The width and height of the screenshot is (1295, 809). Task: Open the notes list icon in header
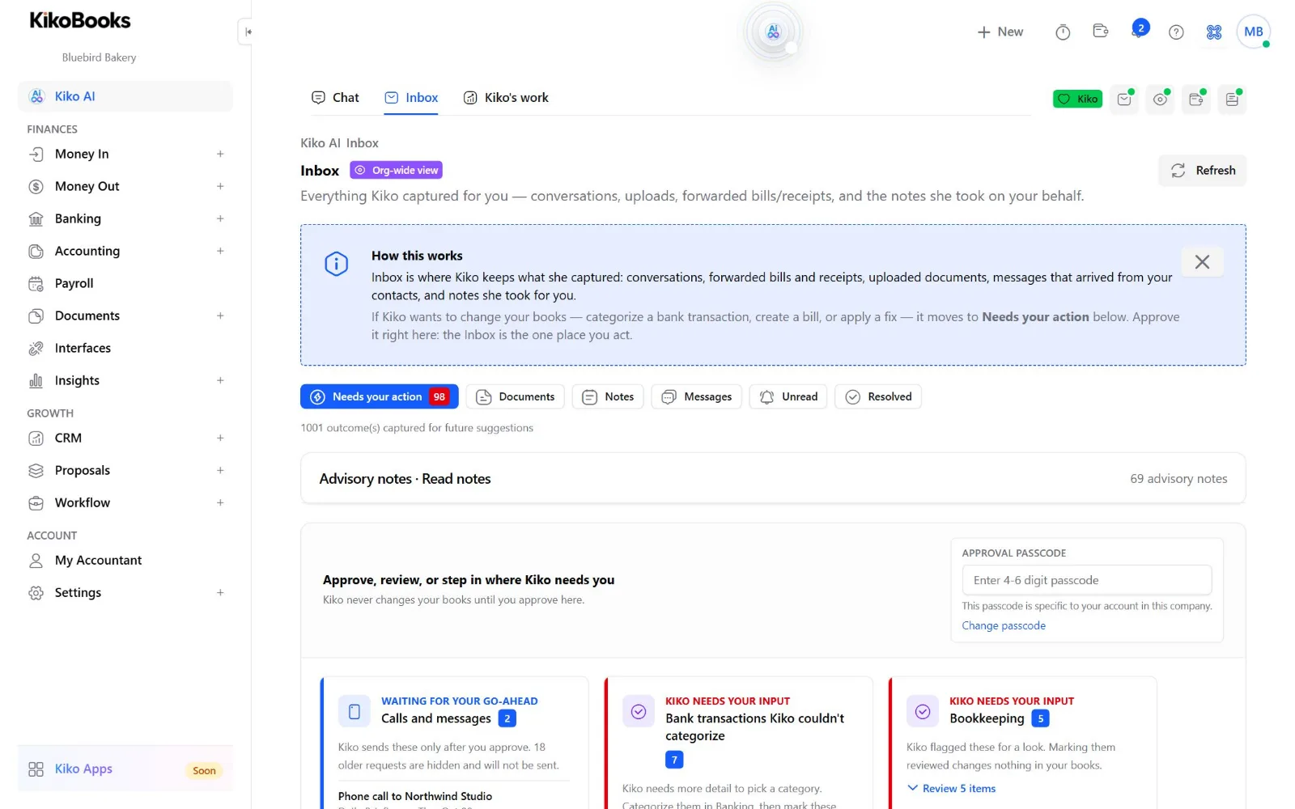point(1232,99)
